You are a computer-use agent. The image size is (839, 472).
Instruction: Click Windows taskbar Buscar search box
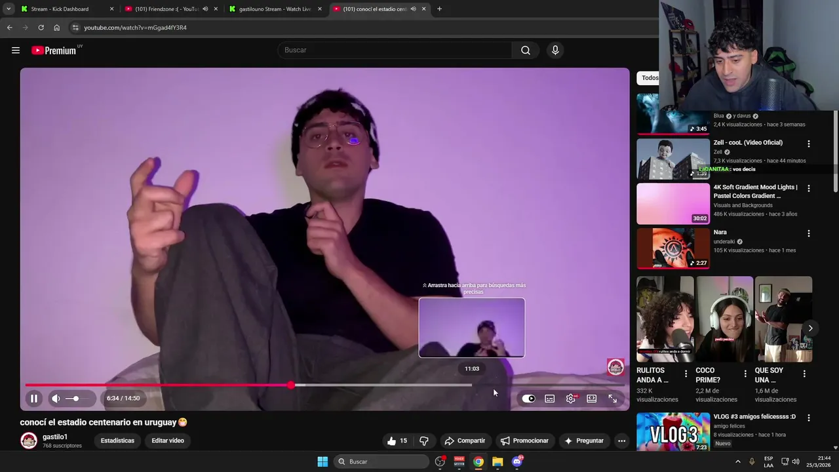point(382,462)
